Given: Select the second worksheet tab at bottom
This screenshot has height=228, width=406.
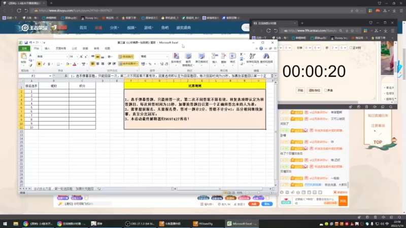Looking at the screenshot, I should click(x=63, y=189).
